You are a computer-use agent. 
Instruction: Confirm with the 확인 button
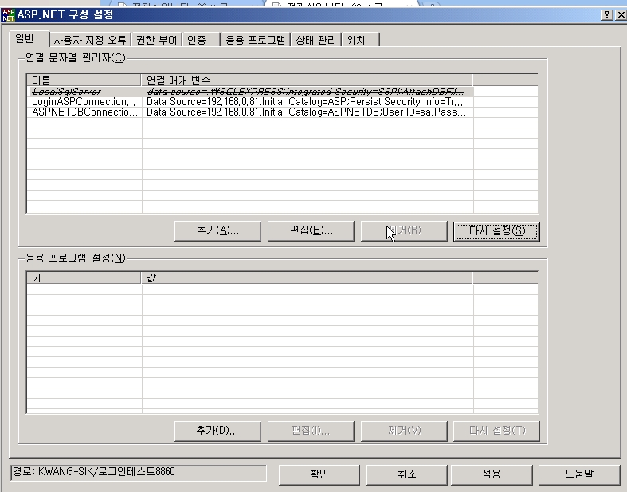click(x=319, y=474)
